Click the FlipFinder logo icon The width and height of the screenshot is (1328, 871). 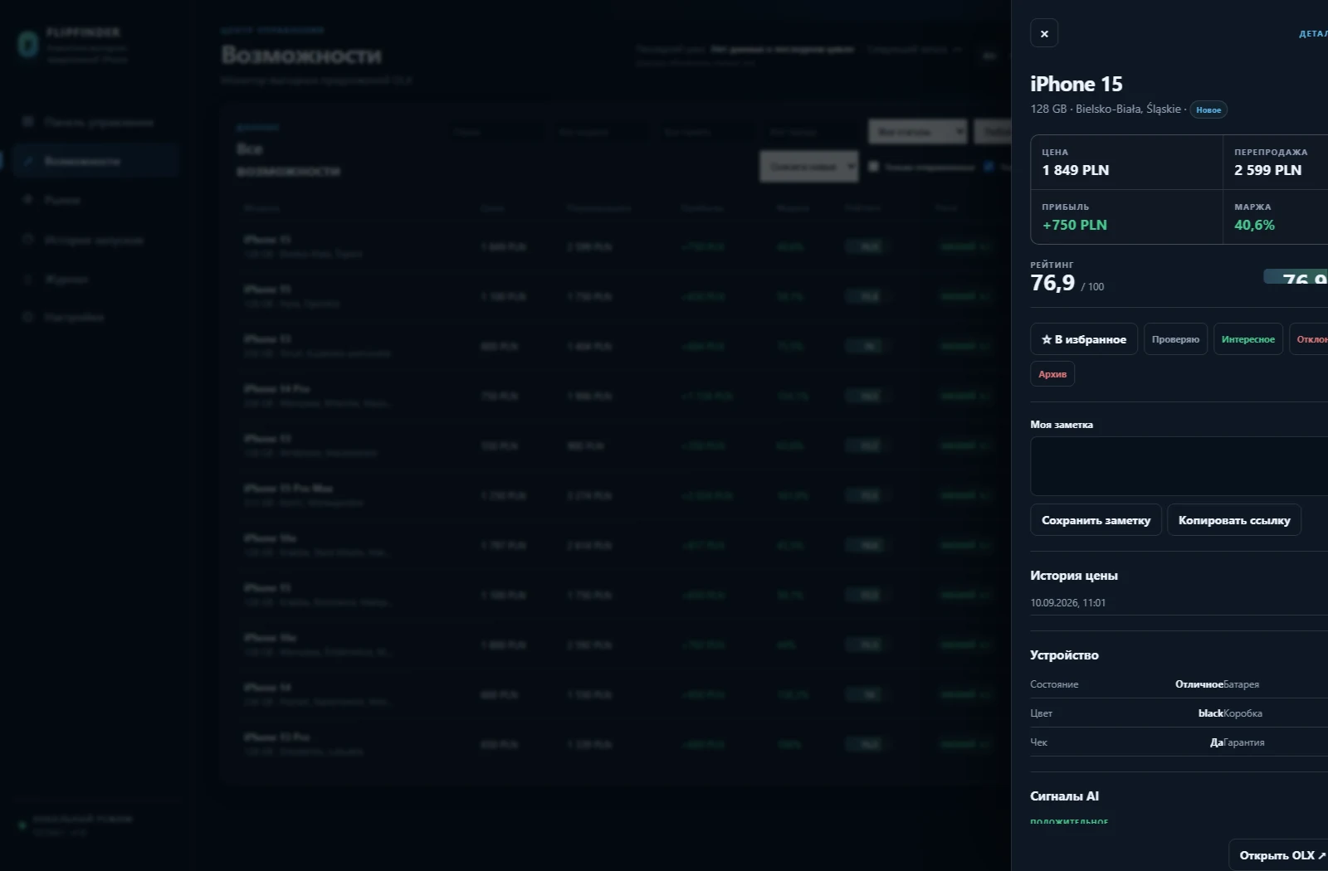coord(28,44)
